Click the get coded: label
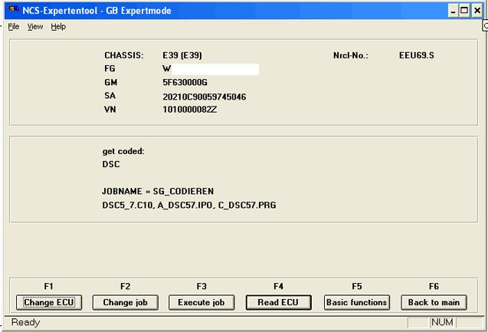Viewport: 488px width, 332px height. tap(123, 151)
